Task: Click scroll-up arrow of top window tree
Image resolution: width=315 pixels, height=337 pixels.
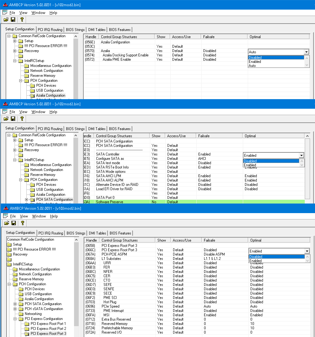Action: click(76, 36)
